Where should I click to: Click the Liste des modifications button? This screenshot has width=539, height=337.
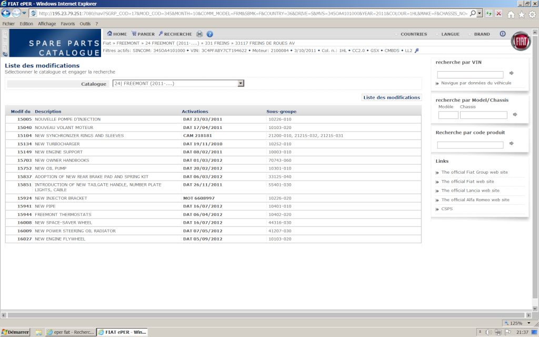click(x=392, y=97)
